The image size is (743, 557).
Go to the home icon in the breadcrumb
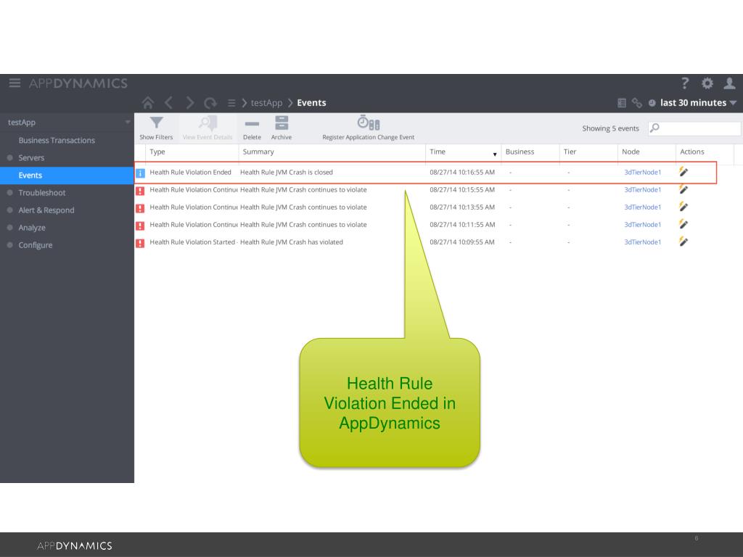click(148, 103)
